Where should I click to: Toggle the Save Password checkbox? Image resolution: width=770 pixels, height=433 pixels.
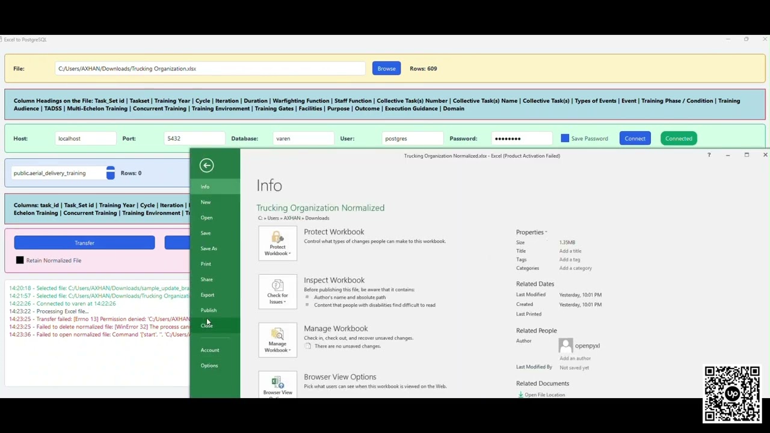(565, 138)
